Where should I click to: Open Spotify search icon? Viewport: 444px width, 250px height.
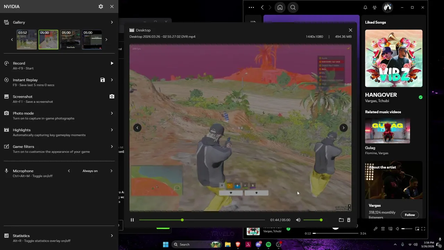(293, 7)
